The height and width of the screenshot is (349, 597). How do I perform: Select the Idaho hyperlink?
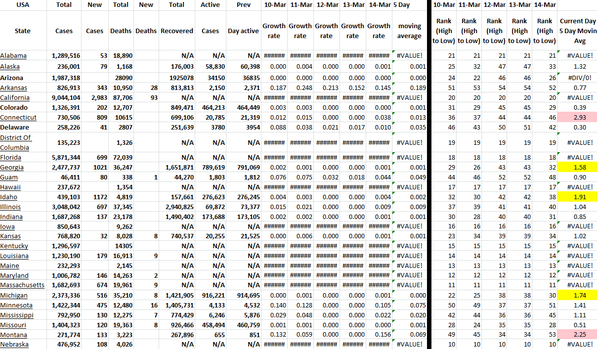(x=8, y=197)
